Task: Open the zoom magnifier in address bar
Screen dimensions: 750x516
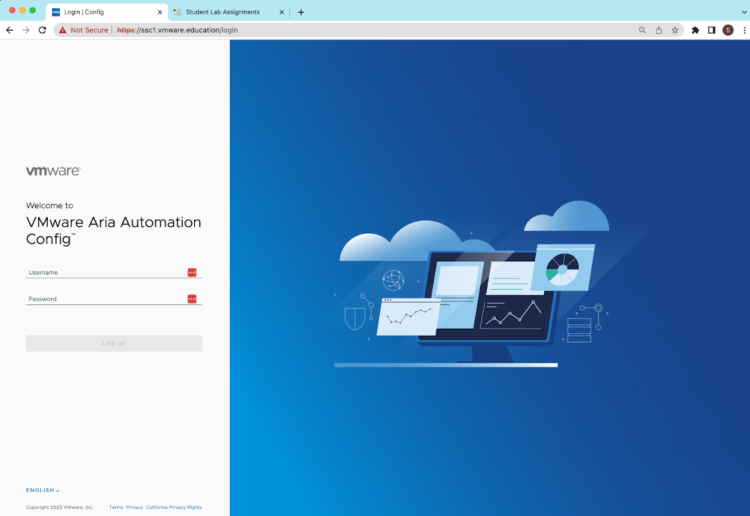Action: tap(642, 30)
